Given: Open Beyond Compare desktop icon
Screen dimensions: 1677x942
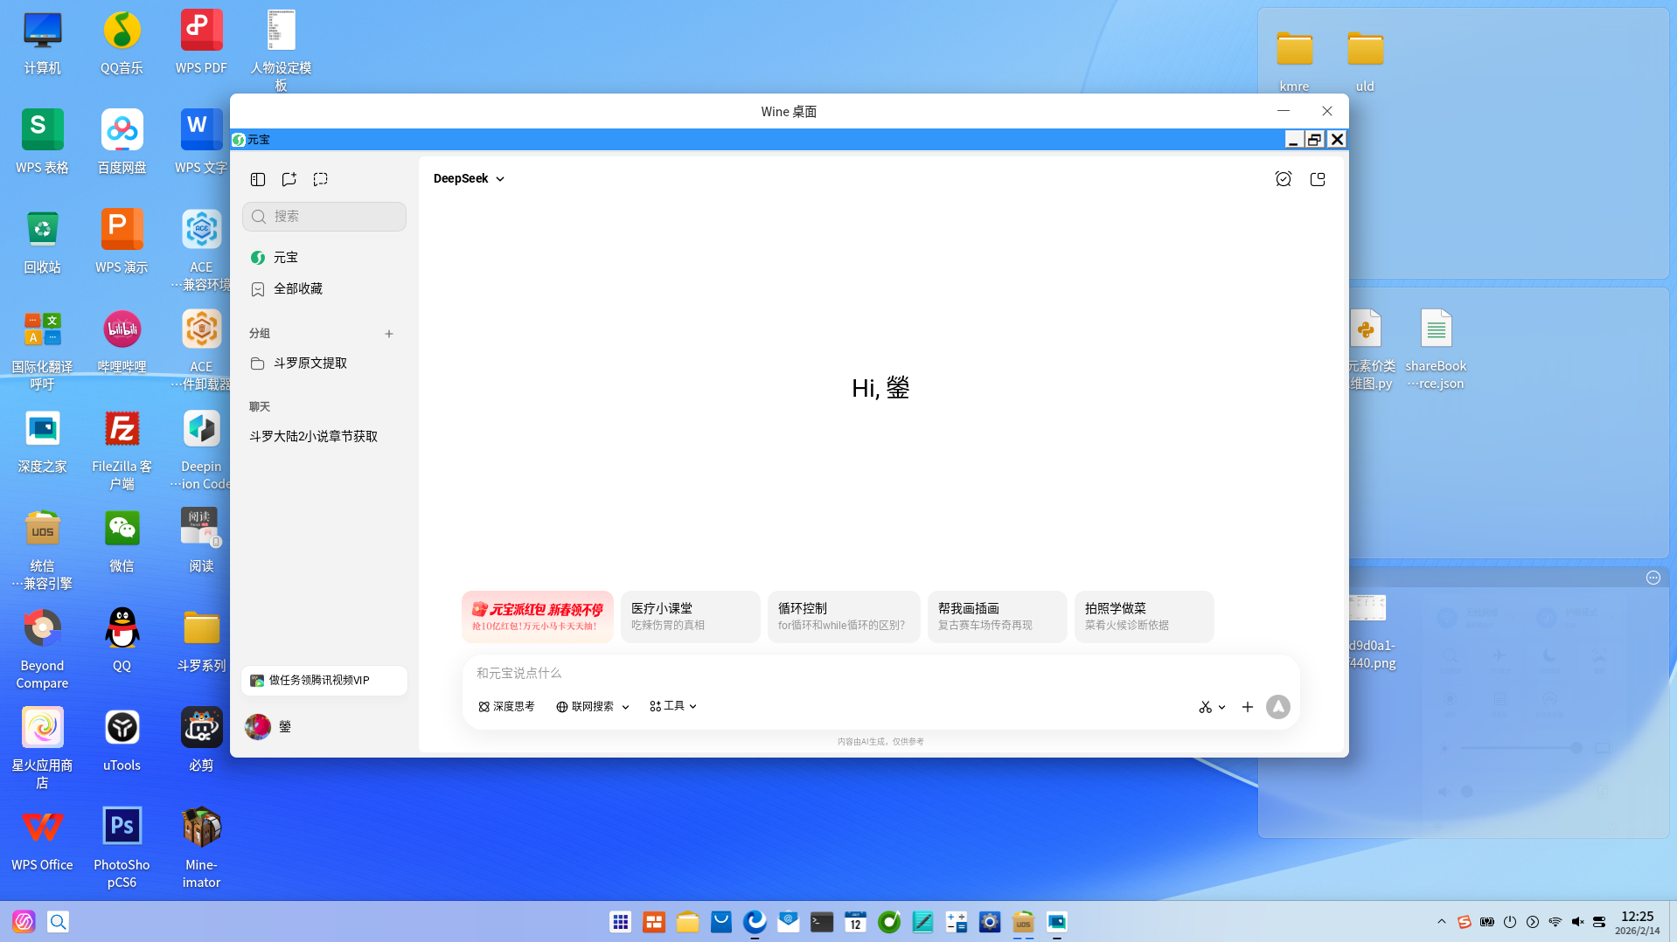Looking at the screenshot, I should pos(42,649).
